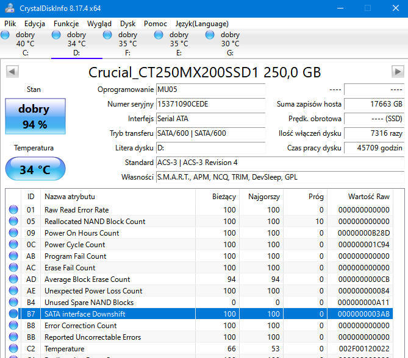
Task: Click the Najgorszy column header
Action: coord(261,197)
